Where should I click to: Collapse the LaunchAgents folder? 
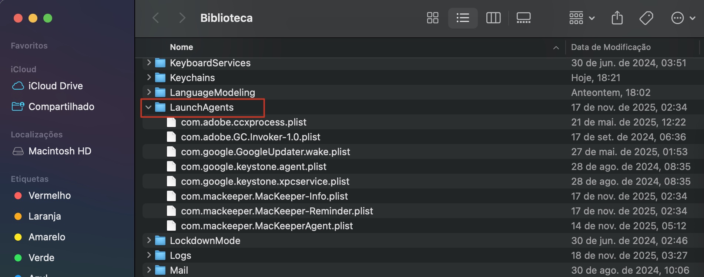[148, 107]
